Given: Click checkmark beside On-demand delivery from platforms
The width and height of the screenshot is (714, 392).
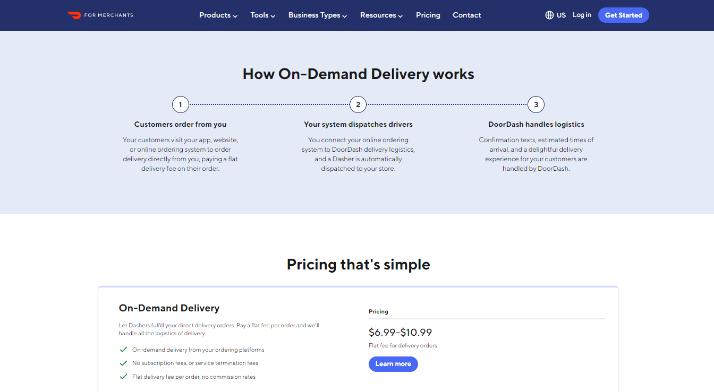Looking at the screenshot, I should pyautogui.click(x=123, y=350).
